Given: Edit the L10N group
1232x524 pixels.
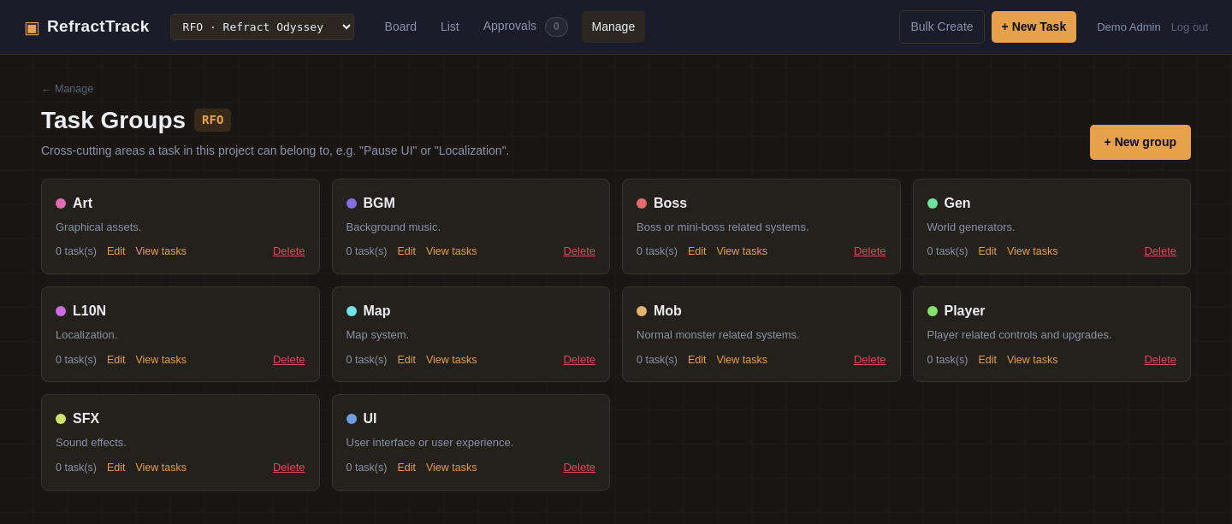Looking at the screenshot, I should point(116,360).
